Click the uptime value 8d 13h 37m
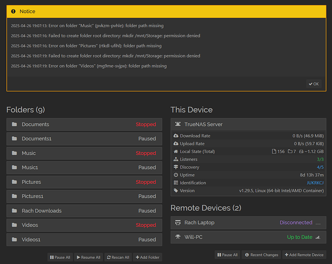Viewport: 332px width, 264px height. 312,175
